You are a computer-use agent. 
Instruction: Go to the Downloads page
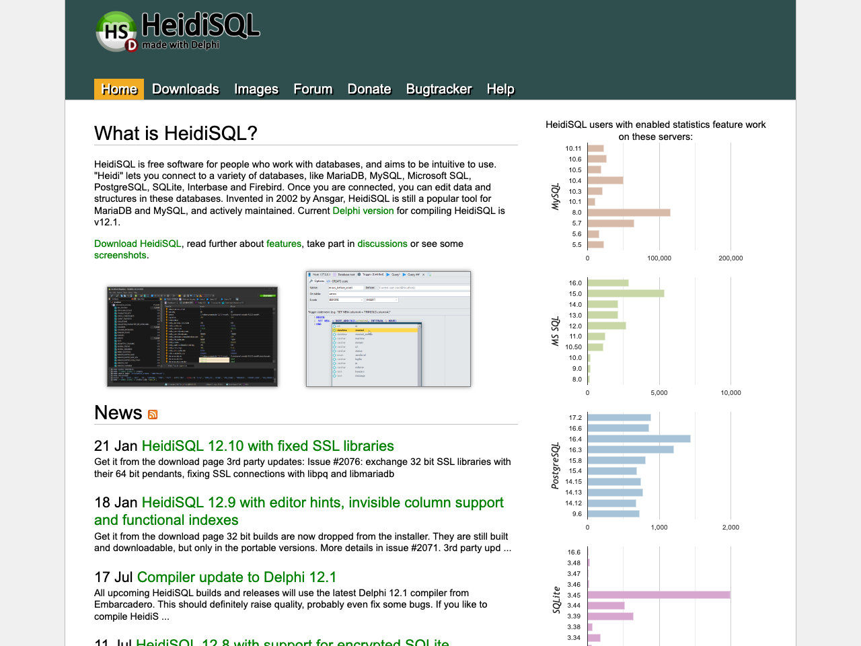(x=186, y=89)
